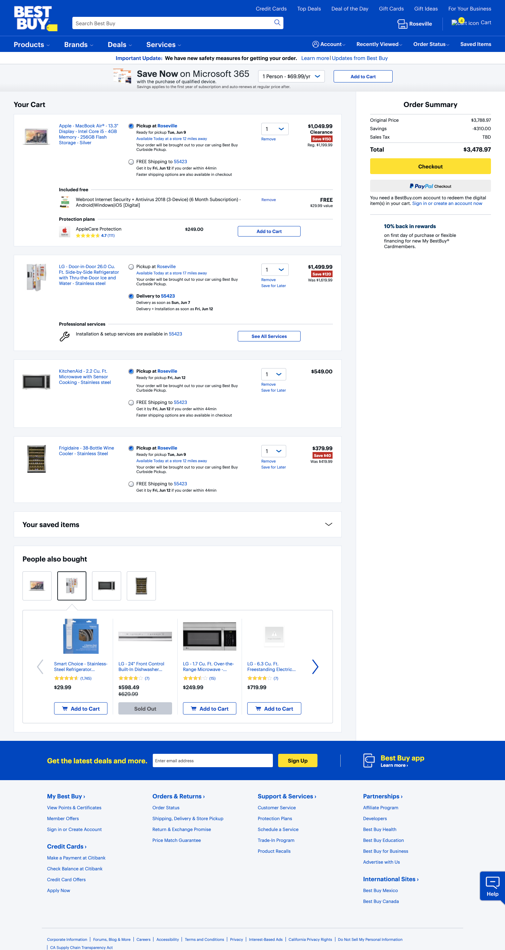Expand Your saved items section
Image resolution: width=505 pixels, height=950 pixels.
(328, 524)
